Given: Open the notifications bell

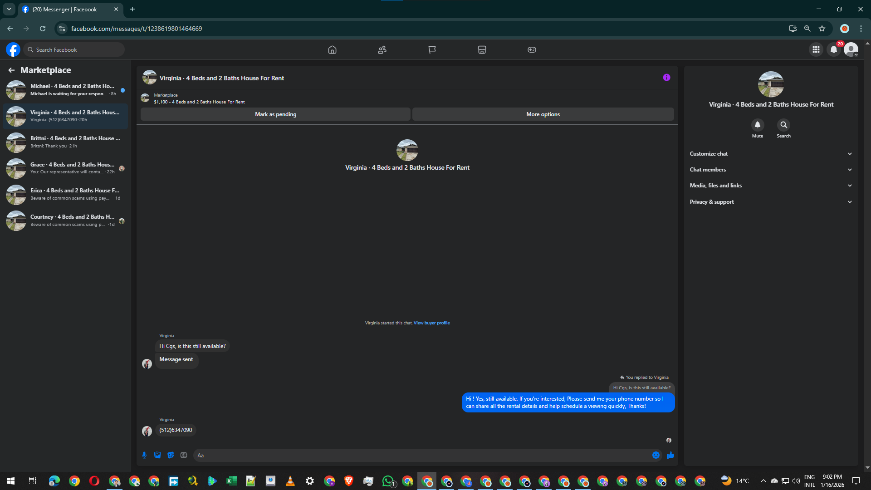Looking at the screenshot, I should point(834,49).
